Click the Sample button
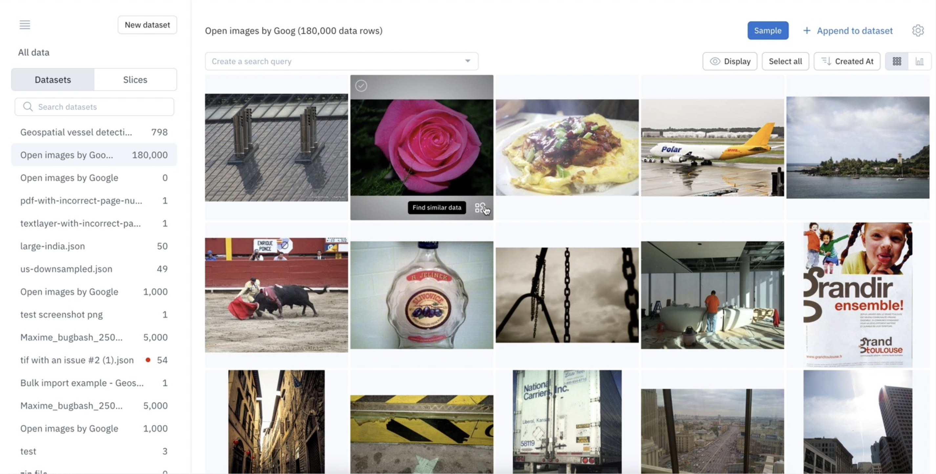 768,30
